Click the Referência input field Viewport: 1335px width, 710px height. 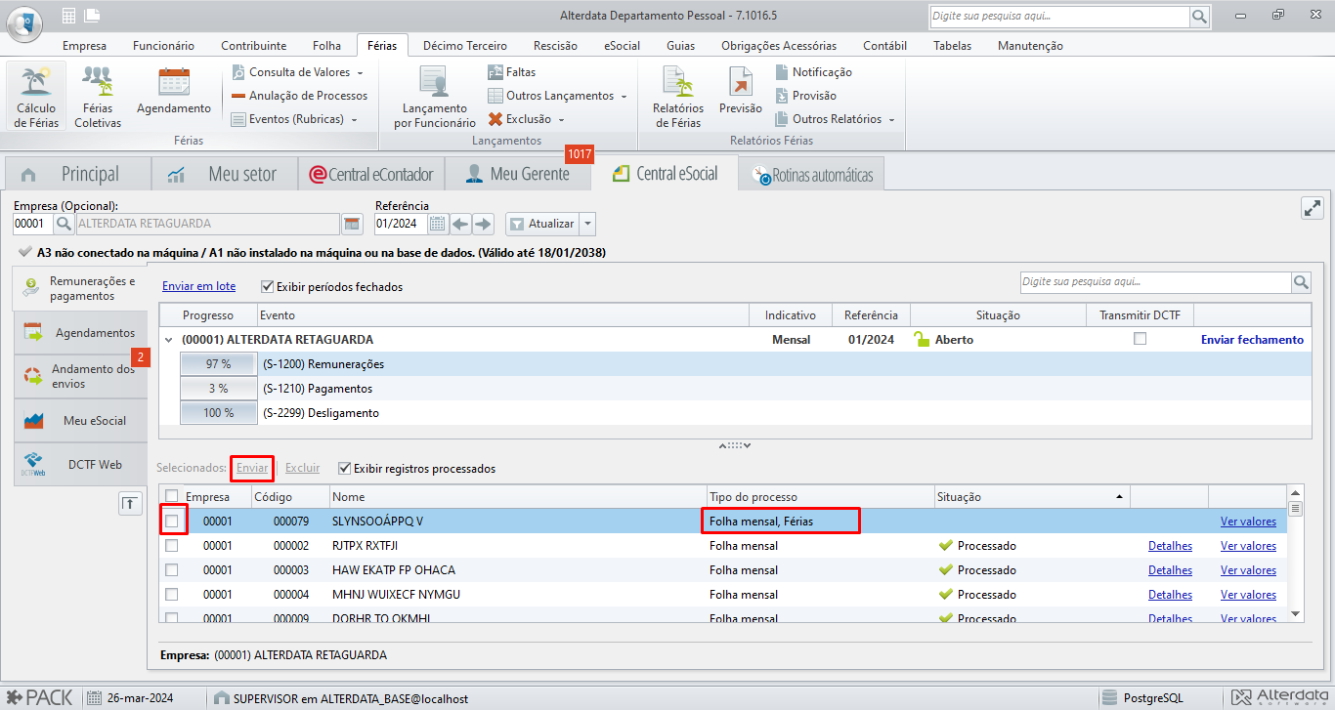(401, 224)
